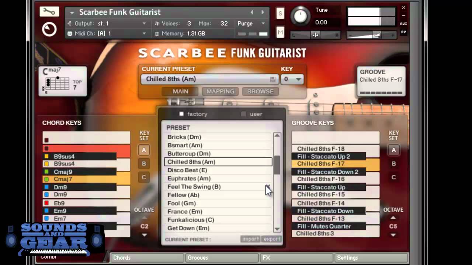
Task: Select Groove Keys key set C
Action: 393,177
